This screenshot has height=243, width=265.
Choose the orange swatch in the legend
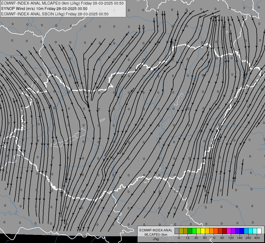tap(212, 231)
